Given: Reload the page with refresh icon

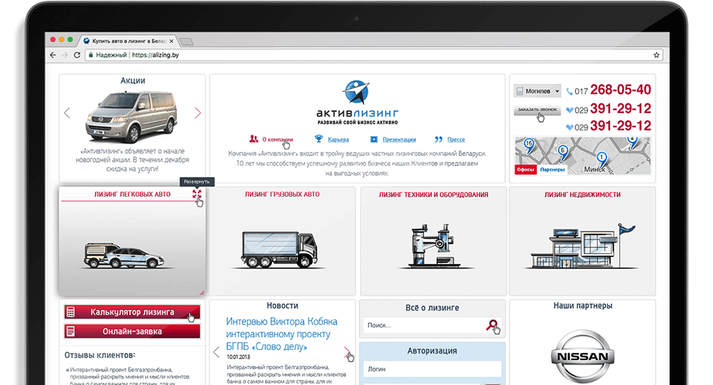Looking at the screenshot, I should (x=77, y=55).
